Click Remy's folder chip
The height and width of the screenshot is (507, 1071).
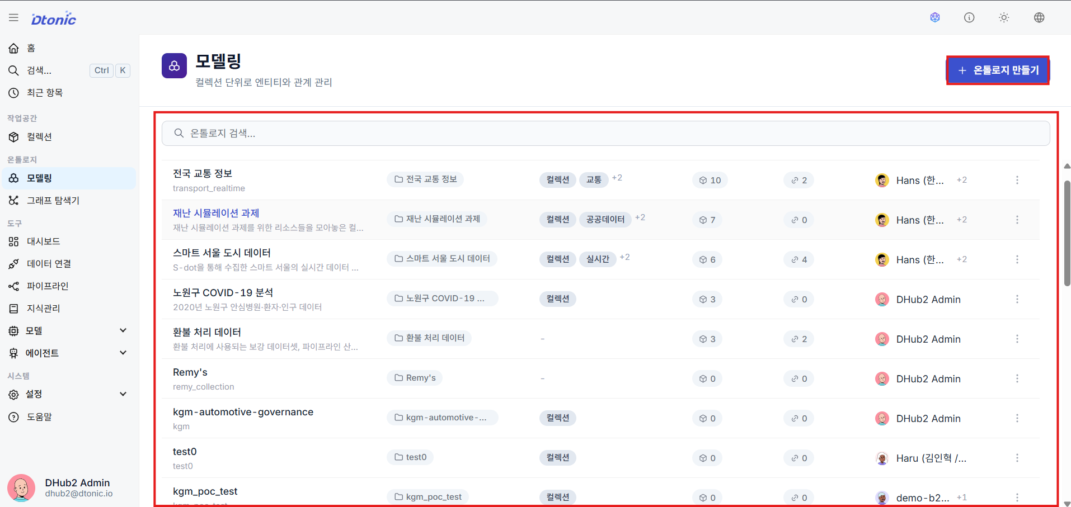(415, 378)
